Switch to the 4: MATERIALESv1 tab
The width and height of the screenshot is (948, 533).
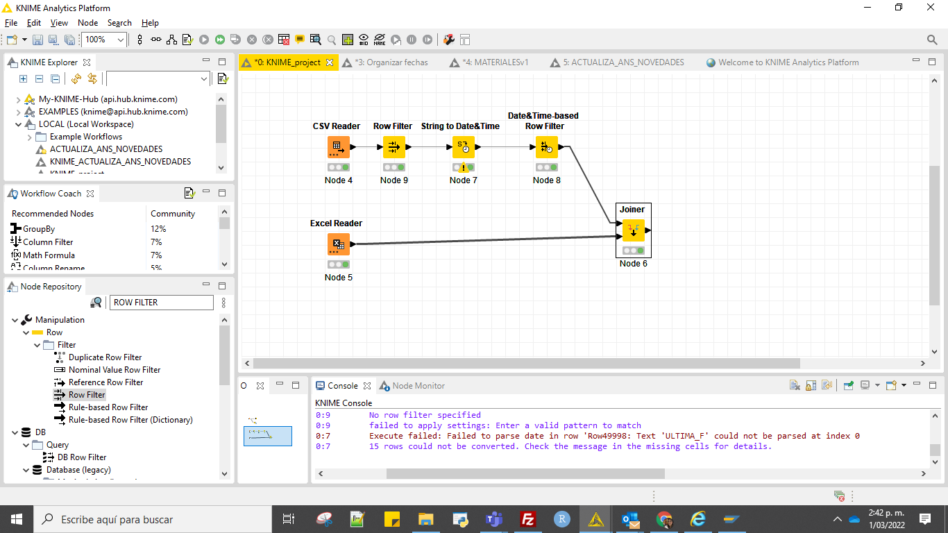[489, 62]
